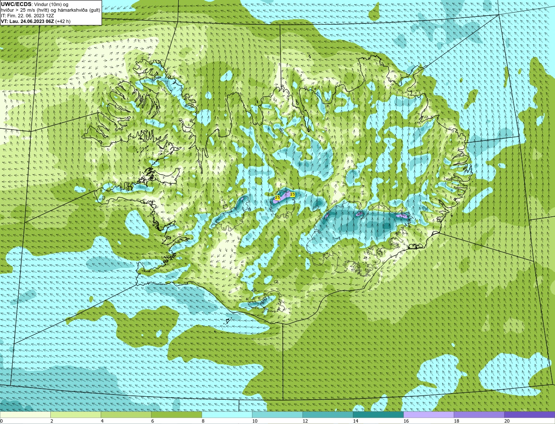Click the 12–14 m/s teal legend swatch
This screenshot has height=424, width=555.
tap(328, 414)
